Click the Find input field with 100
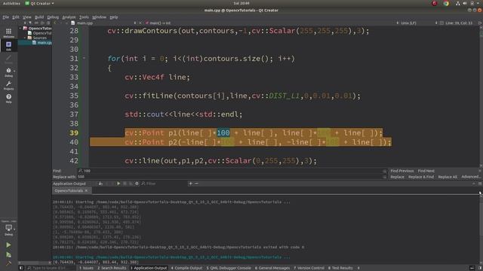This screenshot has height=271, width=483. 229,171
